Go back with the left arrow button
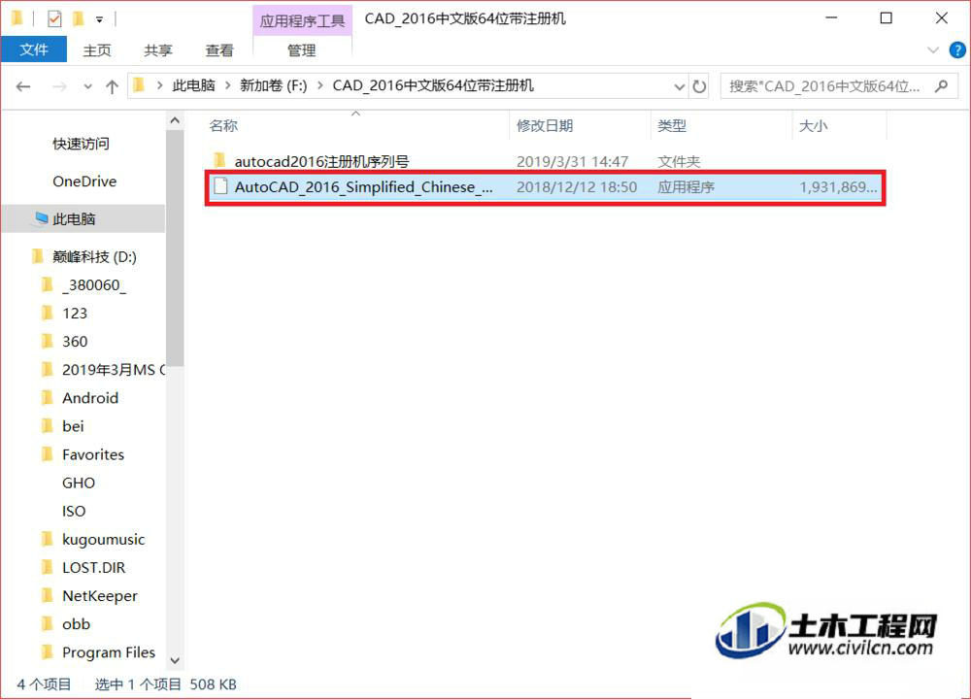Screen dimensions: 971x699 pos(23,86)
